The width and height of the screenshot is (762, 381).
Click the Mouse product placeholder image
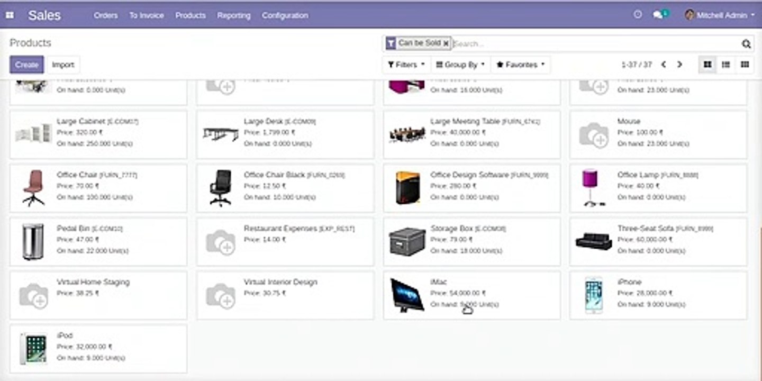click(593, 134)
